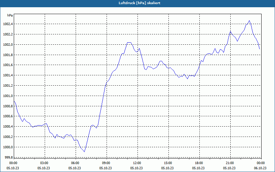Select the y-axis value '1001,6'
This screenshot has width=275, height=172.
tap(8, 65)
